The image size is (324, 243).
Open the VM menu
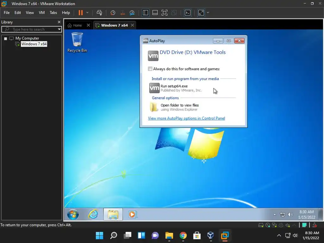click(x=42, y=13)
